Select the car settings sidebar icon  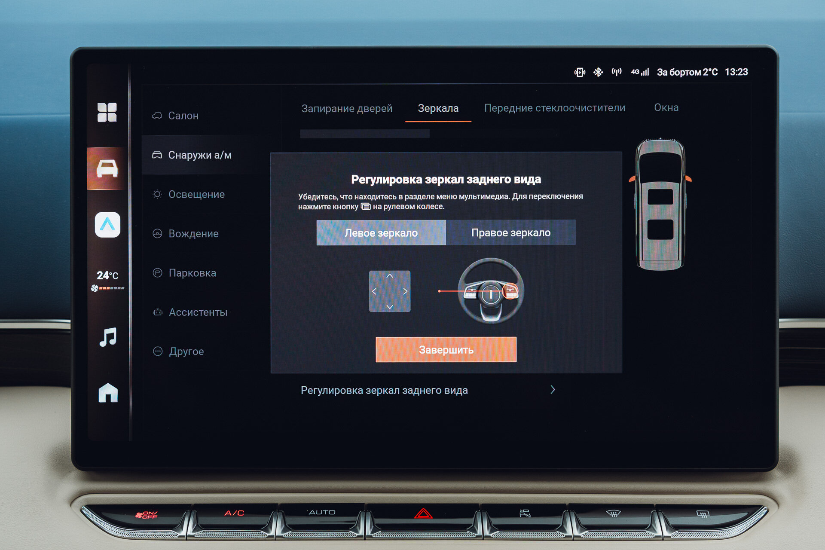(x=107, y=168)
